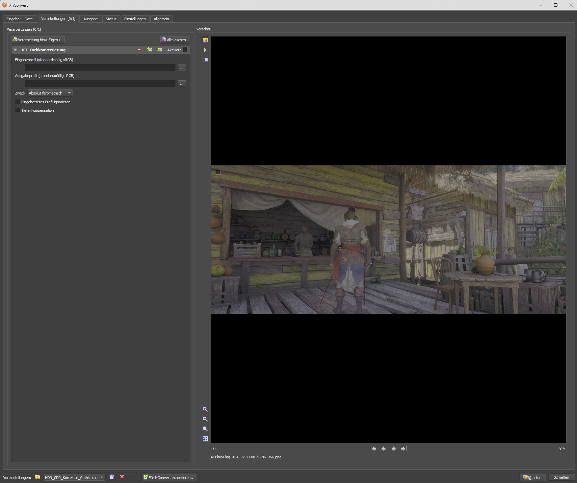Go to next preview image
This screenshot has height=483, width=577.
coord(394,449)
